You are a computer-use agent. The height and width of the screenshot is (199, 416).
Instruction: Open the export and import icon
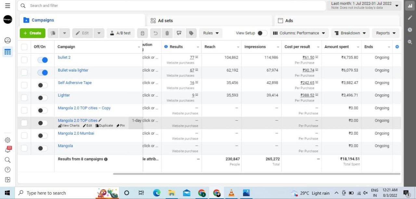(x=179, y=33)
